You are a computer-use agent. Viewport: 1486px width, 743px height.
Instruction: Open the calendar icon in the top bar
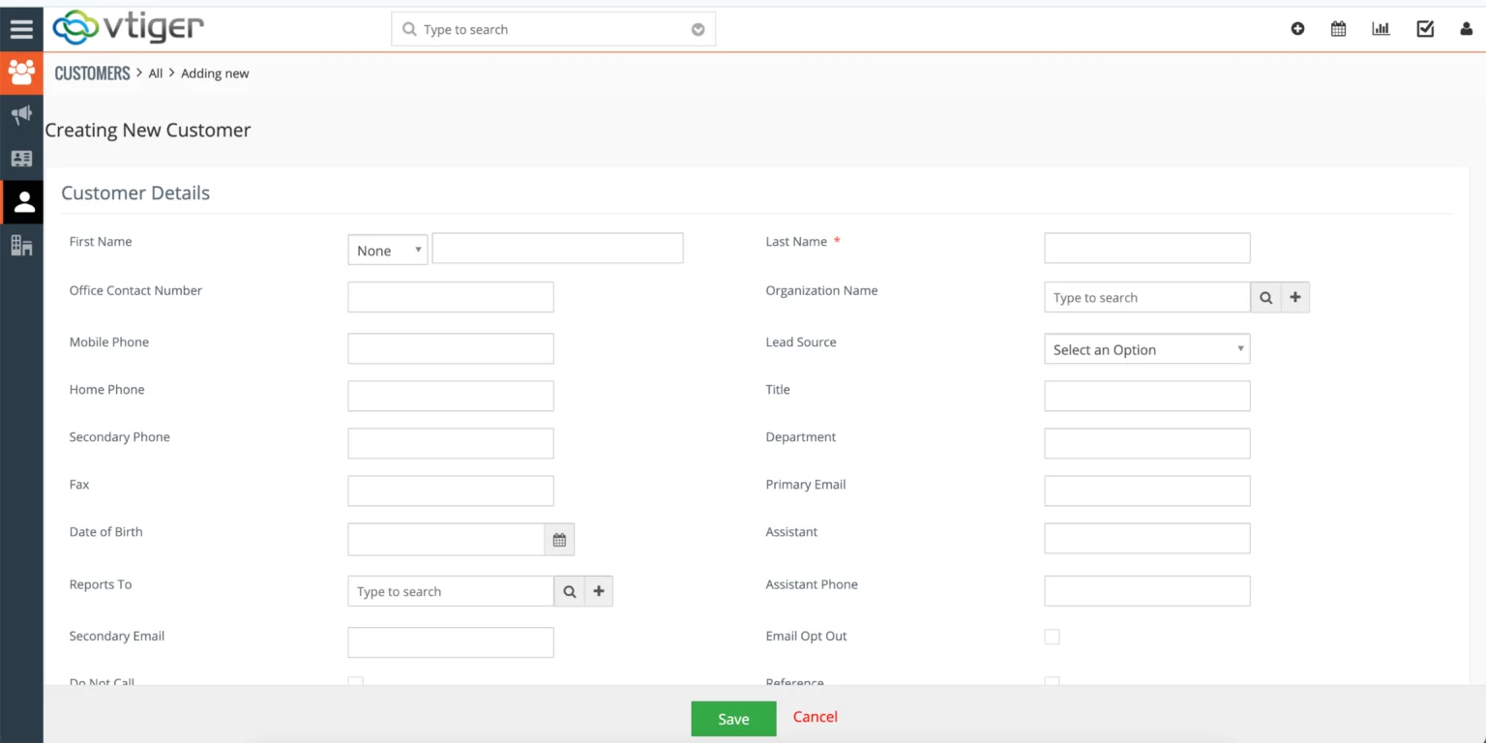pyautogui.click(x=1338, y=28)
